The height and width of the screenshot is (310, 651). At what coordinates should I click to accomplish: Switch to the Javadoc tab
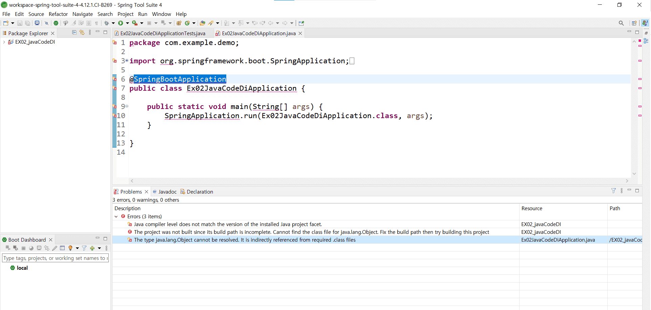(165, 192)
